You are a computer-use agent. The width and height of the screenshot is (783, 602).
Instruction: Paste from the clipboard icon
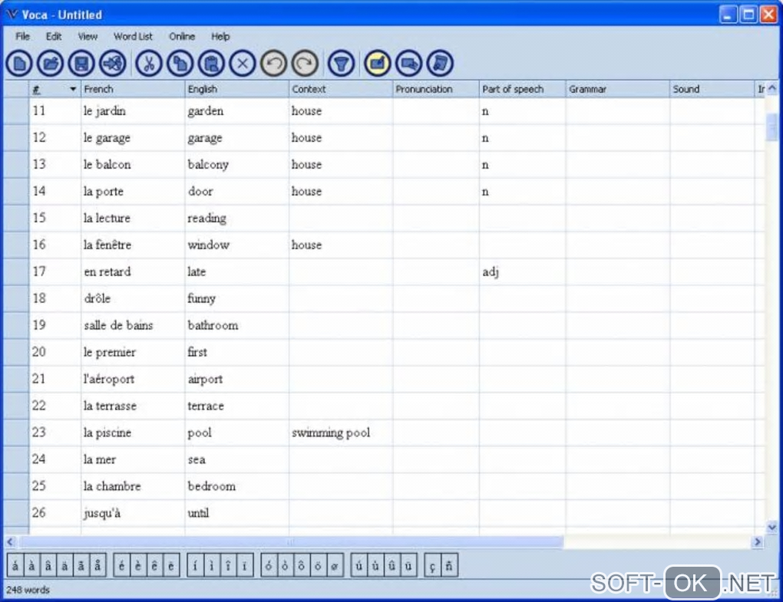coord(211,64)
